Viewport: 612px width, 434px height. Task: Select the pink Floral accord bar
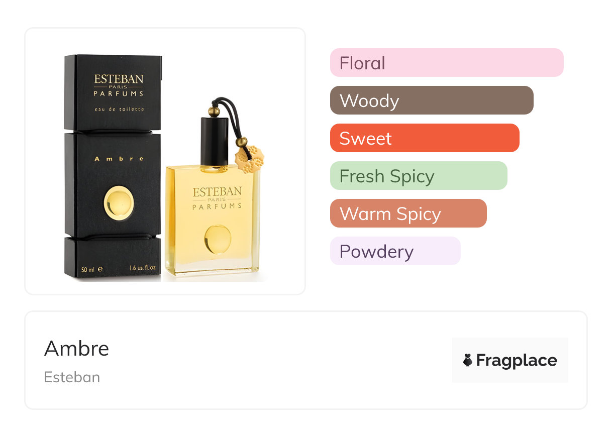[x=446, y=63]
